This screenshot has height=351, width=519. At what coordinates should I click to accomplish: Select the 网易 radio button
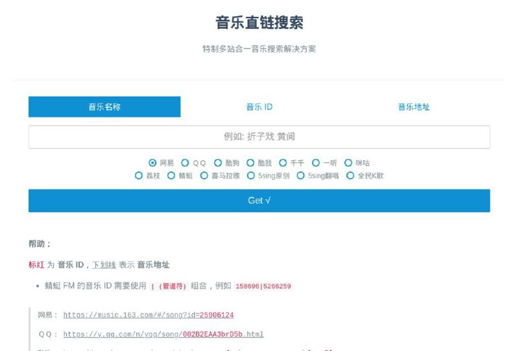point(152,163)
